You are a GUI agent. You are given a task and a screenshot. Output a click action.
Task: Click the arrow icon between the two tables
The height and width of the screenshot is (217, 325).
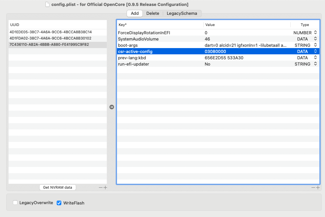pos(112,107)
